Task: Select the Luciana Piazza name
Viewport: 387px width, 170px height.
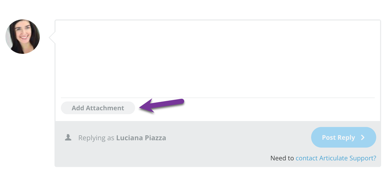Action: click(x=141, y=138)
